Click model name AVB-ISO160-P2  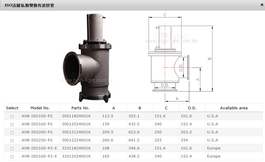(37, 124)
